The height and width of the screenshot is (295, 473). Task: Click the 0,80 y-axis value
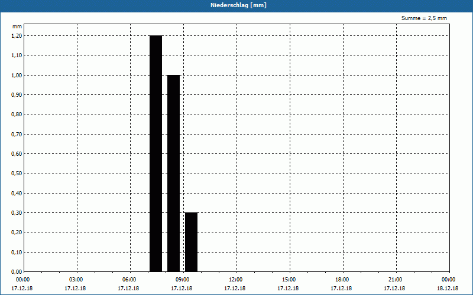tap(17, 114)
